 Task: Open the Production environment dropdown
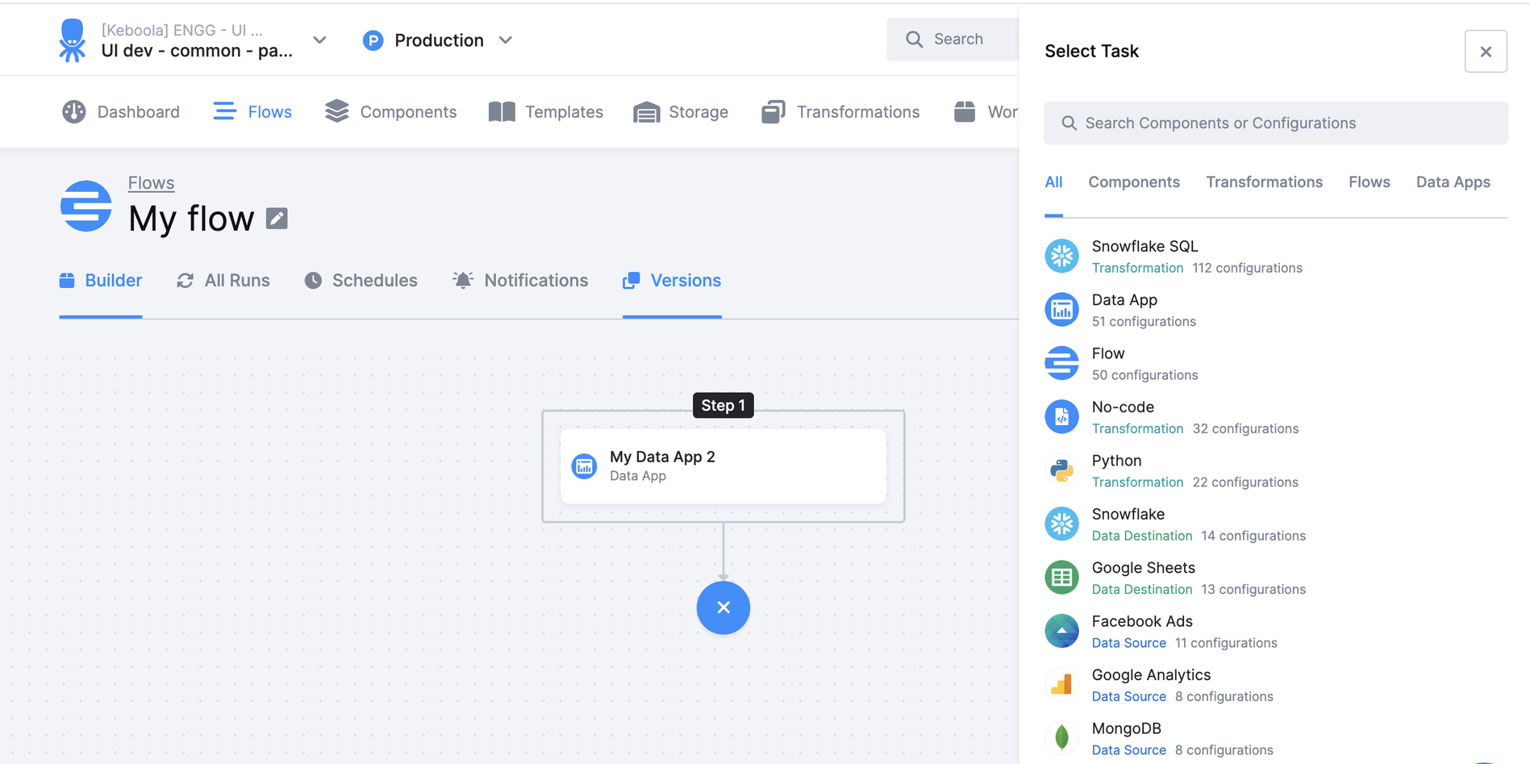click(506, 39)
